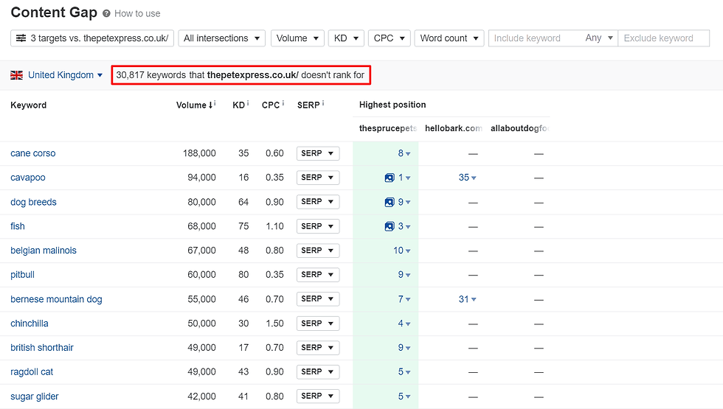Open the belgian malinois keyword link
The image size is (723, 409).
[x=44, y=251]
